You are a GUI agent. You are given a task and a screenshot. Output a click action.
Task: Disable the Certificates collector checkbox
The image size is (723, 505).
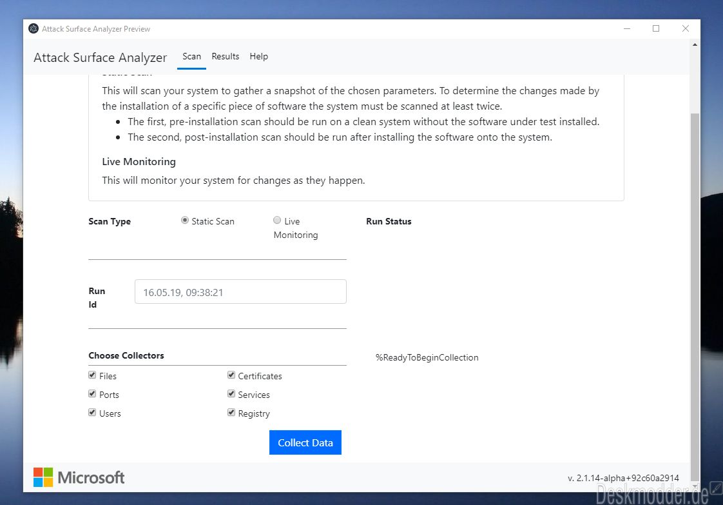(231, 375)
